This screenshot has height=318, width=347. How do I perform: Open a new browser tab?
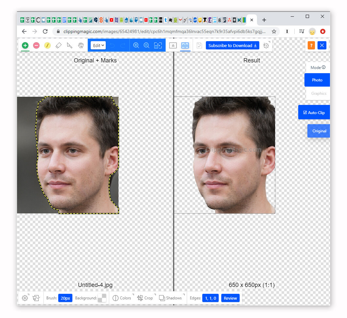coord(264,20)
